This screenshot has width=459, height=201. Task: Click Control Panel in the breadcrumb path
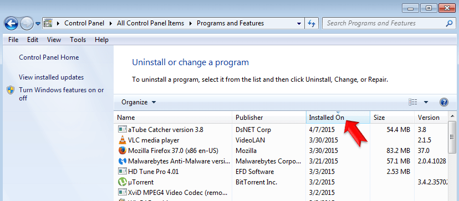pos(84,23)
